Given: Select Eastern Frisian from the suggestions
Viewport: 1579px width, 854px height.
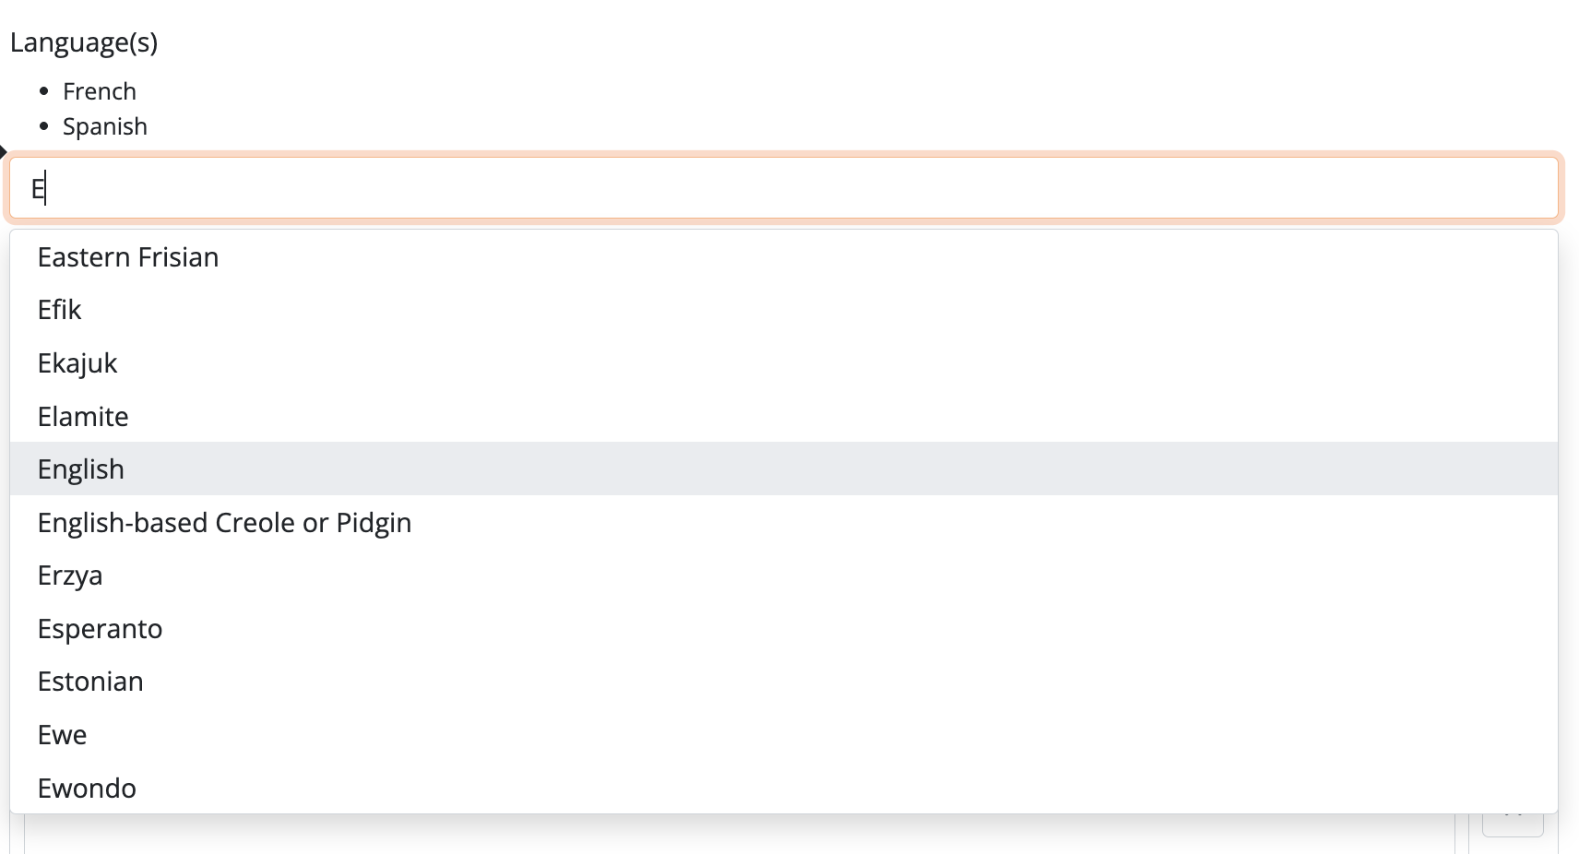Looking at the screenshot, I should point(128,257).
